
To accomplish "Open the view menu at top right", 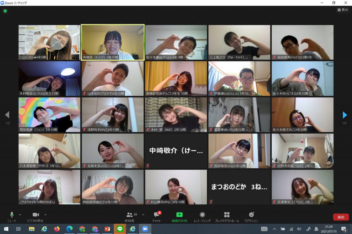I will click(x=343, y=10).
